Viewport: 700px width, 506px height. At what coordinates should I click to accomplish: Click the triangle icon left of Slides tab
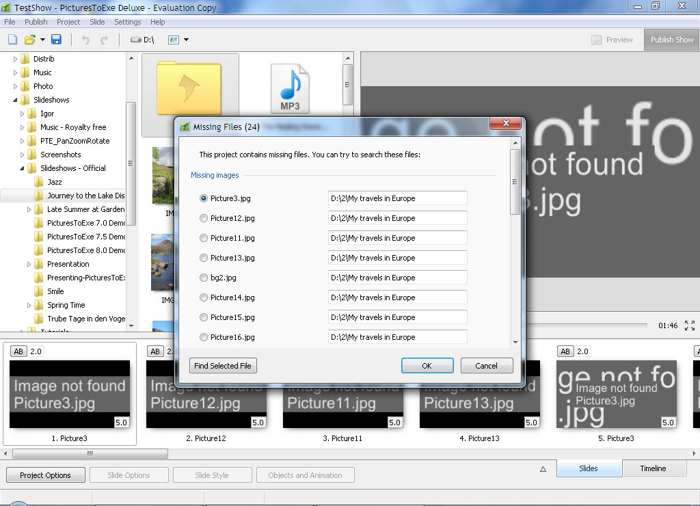pyautogui.click(x=543, y=469)
